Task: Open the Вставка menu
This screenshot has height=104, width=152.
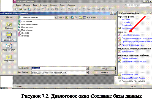Action: point(43,5)
